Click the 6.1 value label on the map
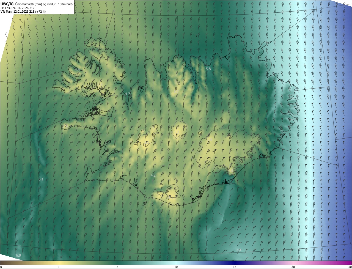 (41, 179)
